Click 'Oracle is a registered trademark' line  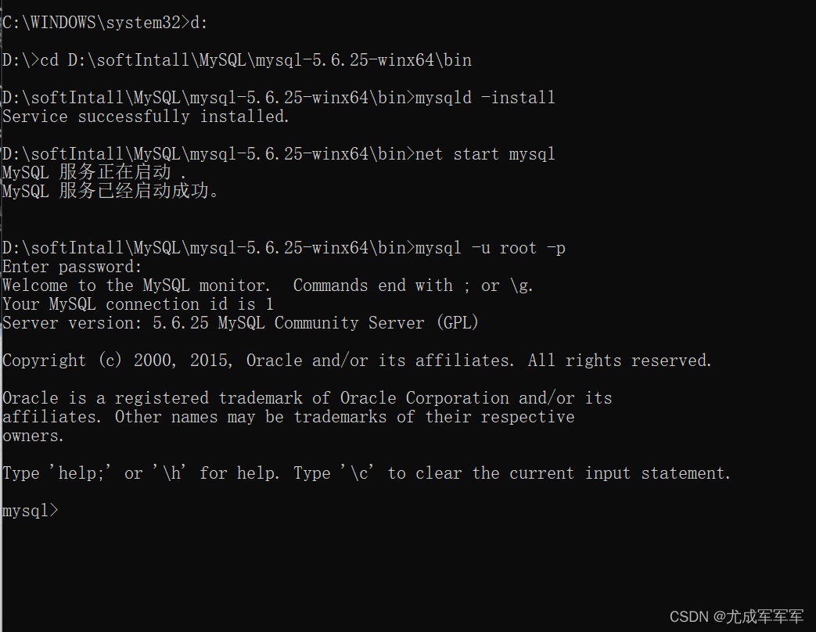click(307, 398)
